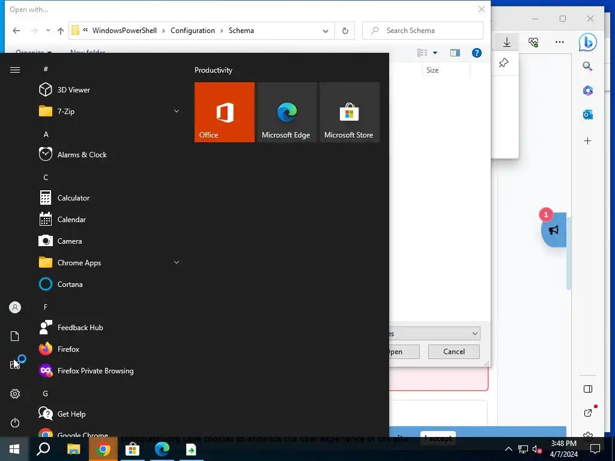This screenshot has height=461, width=615.
Task: Click the Cancel button in the dialog
Action: click(454, 352)
